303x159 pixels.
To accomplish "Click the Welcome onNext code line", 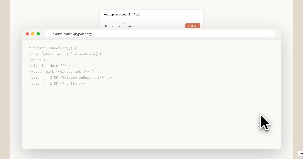I will pyautogui.click(x=71, y=77).
